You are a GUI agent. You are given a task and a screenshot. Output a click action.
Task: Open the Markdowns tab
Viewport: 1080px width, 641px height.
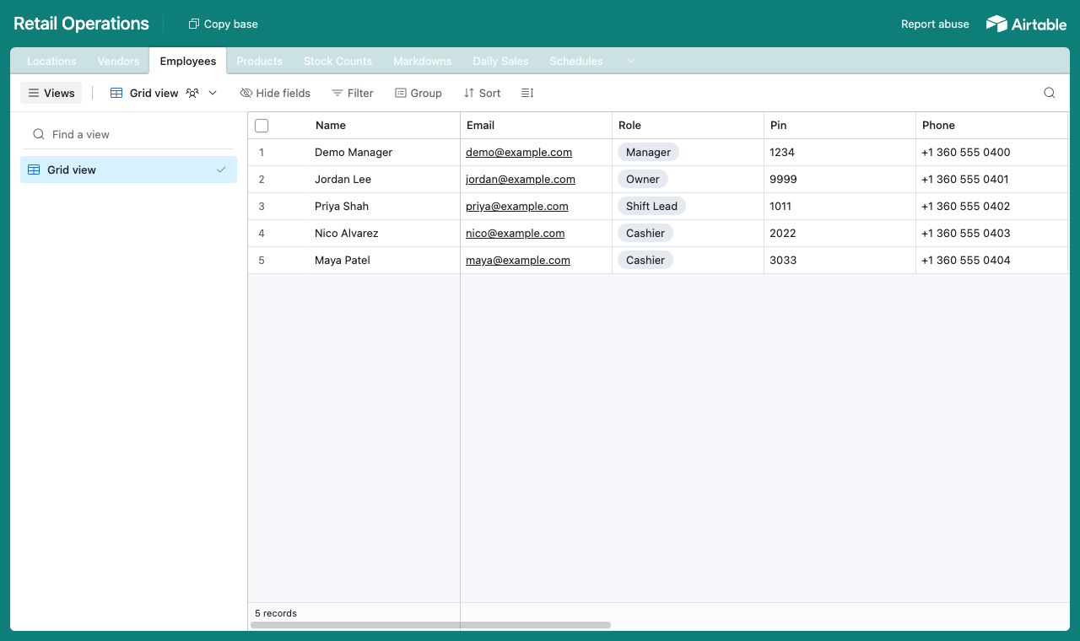423,61
